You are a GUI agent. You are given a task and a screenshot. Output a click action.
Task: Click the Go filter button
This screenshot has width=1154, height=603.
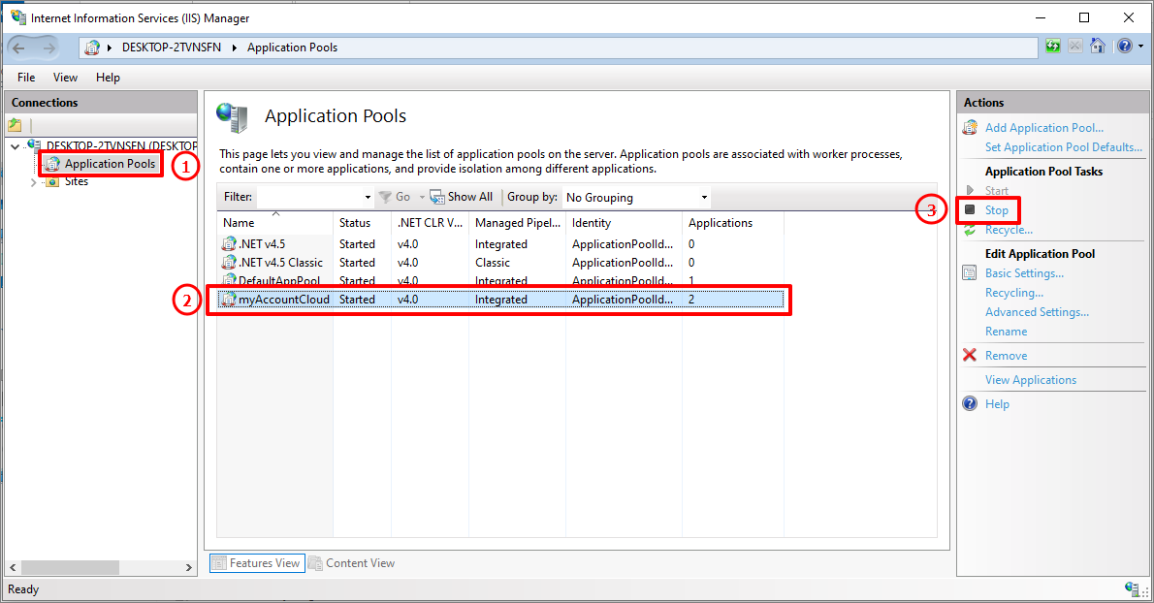coord(396,197)
